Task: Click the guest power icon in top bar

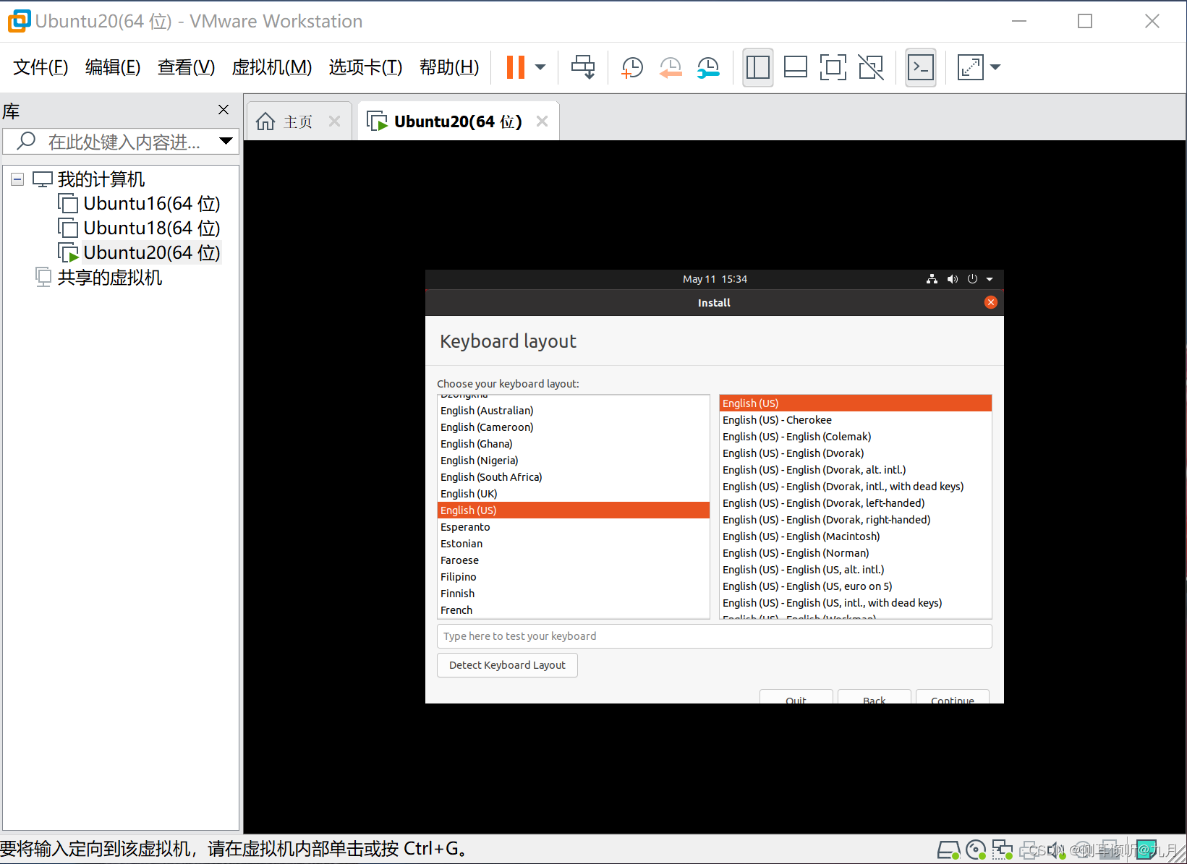Action: pos(972,279)
